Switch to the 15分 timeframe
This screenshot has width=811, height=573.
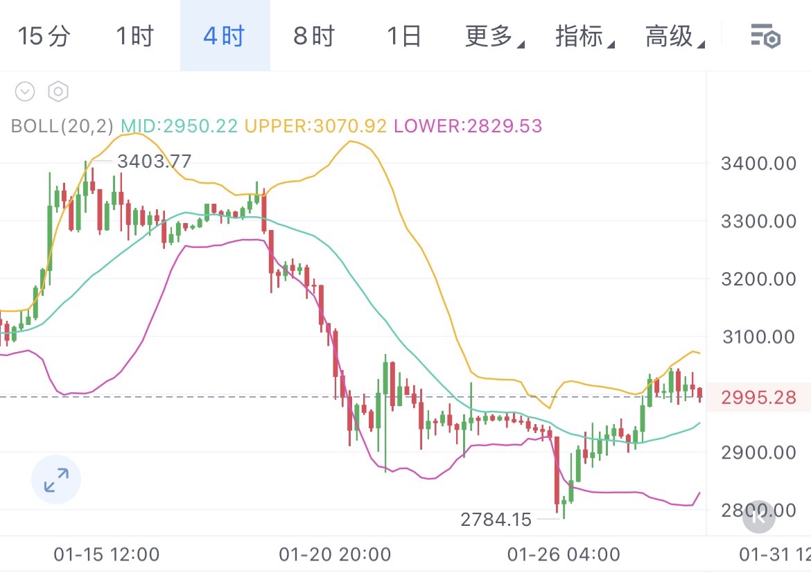pos(44,36)
